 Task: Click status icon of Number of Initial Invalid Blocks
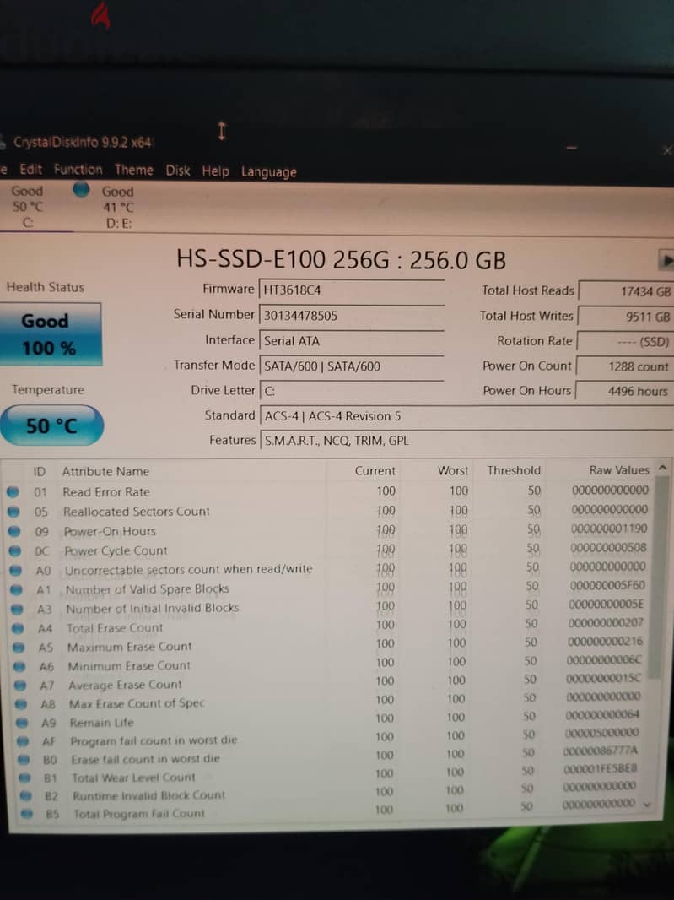click(17, 609)
